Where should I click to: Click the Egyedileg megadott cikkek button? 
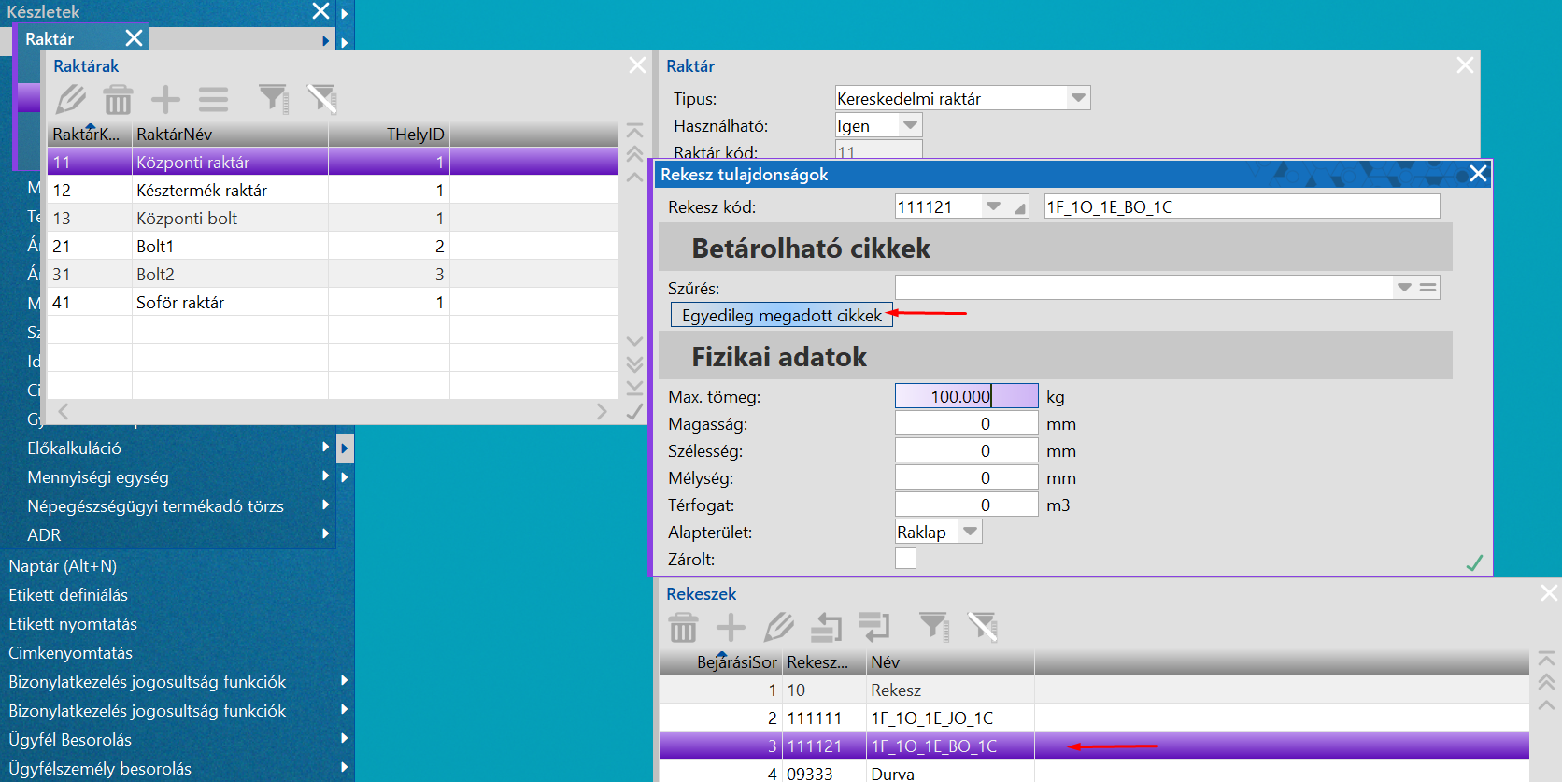(782, 315)
